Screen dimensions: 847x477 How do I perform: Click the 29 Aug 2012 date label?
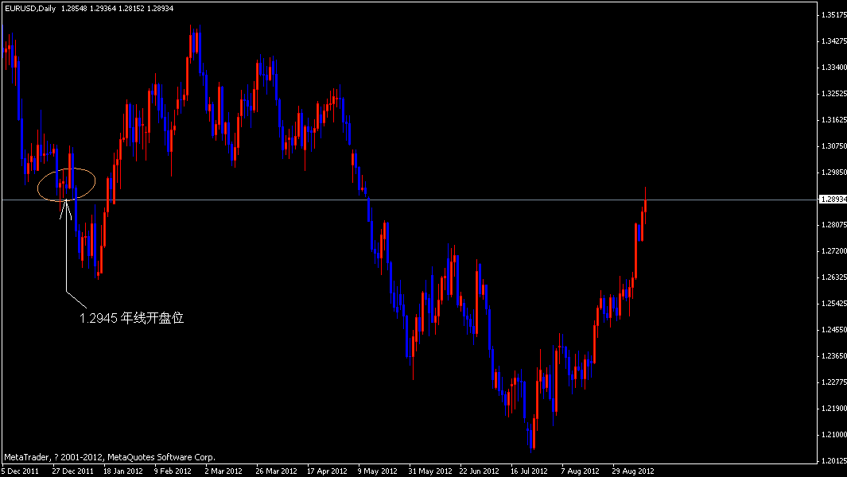(x=632, y=471)
